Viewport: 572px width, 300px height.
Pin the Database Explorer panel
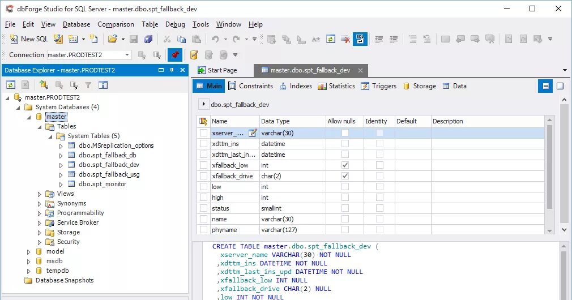tap(172, 70)
